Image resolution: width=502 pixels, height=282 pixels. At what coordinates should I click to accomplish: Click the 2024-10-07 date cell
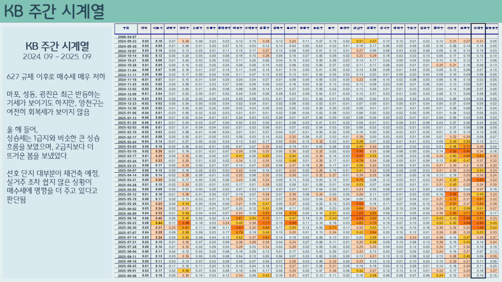127,50
